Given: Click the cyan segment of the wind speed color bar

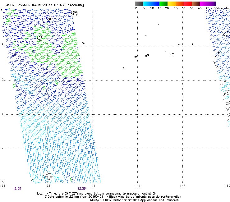Looking at the screenshot, I should click(x=147, y=4).
